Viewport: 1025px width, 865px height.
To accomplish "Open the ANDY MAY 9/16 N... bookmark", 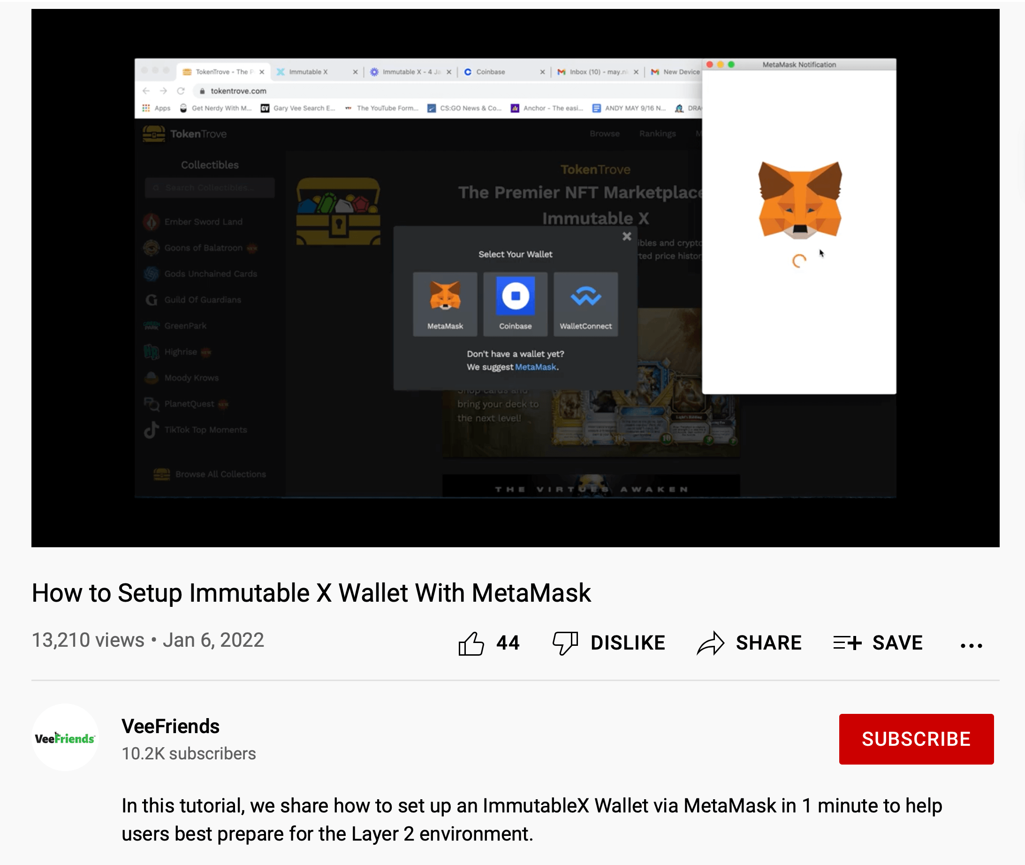I will 630,108.
